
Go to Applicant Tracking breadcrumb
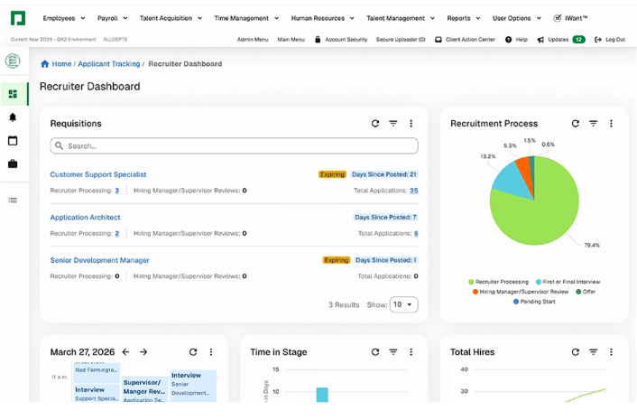pyautogui.click(x=109, y=64)
